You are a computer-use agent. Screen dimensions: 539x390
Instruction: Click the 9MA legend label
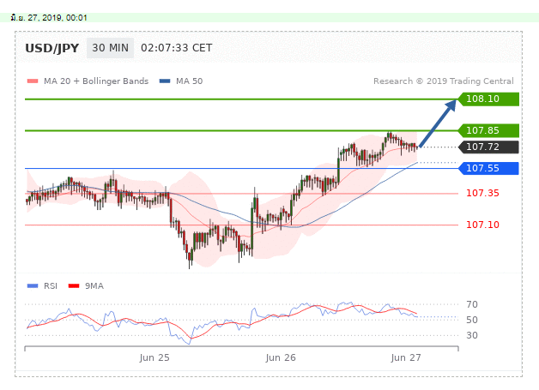pos(94,286)
